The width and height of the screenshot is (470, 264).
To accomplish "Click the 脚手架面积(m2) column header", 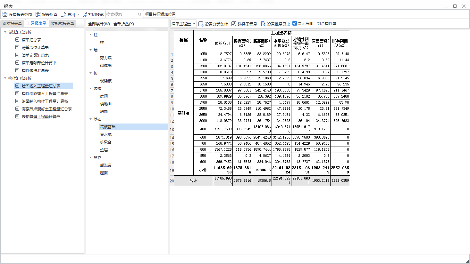I will pyautogui.click(x=340, y=43).
